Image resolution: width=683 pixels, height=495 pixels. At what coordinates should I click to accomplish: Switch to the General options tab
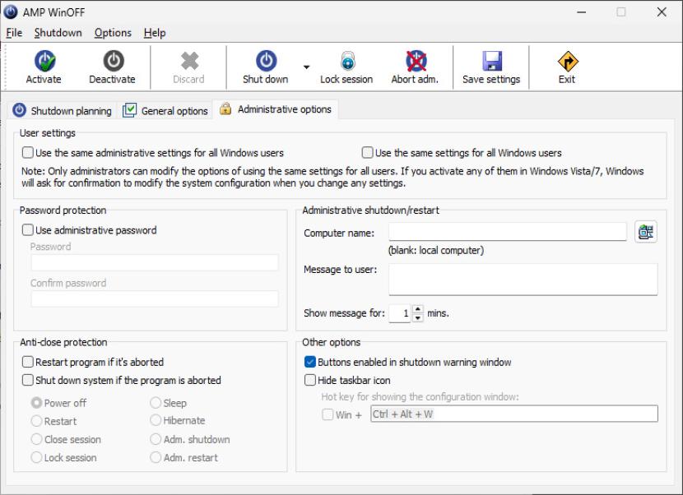coord(165,111)
